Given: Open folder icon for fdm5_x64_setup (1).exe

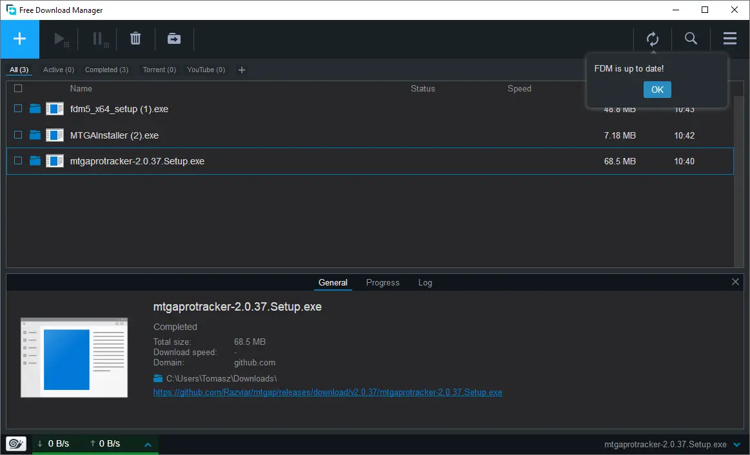Looking at the screenshot, I should click(x=35, y=108).
